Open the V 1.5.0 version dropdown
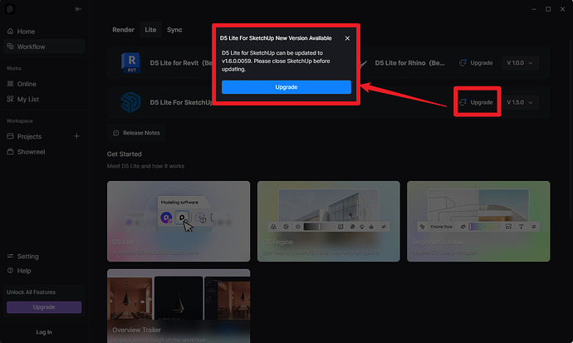The height and width of the screenshot is (343, 573). point(520,102)
